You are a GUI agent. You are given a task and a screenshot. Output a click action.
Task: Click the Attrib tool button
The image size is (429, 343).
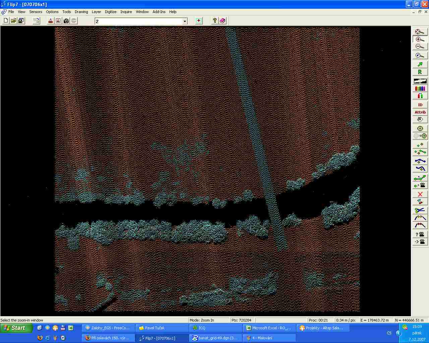point(420,112)
